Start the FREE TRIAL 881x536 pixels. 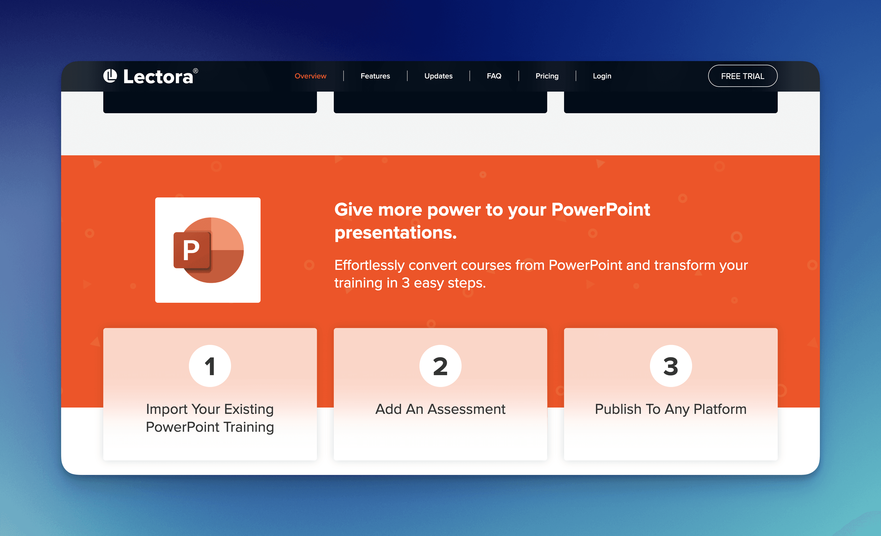743,76
